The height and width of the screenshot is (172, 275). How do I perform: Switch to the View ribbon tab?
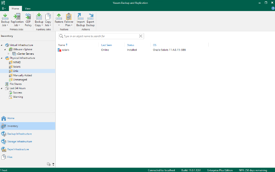[x=27, y=8]
